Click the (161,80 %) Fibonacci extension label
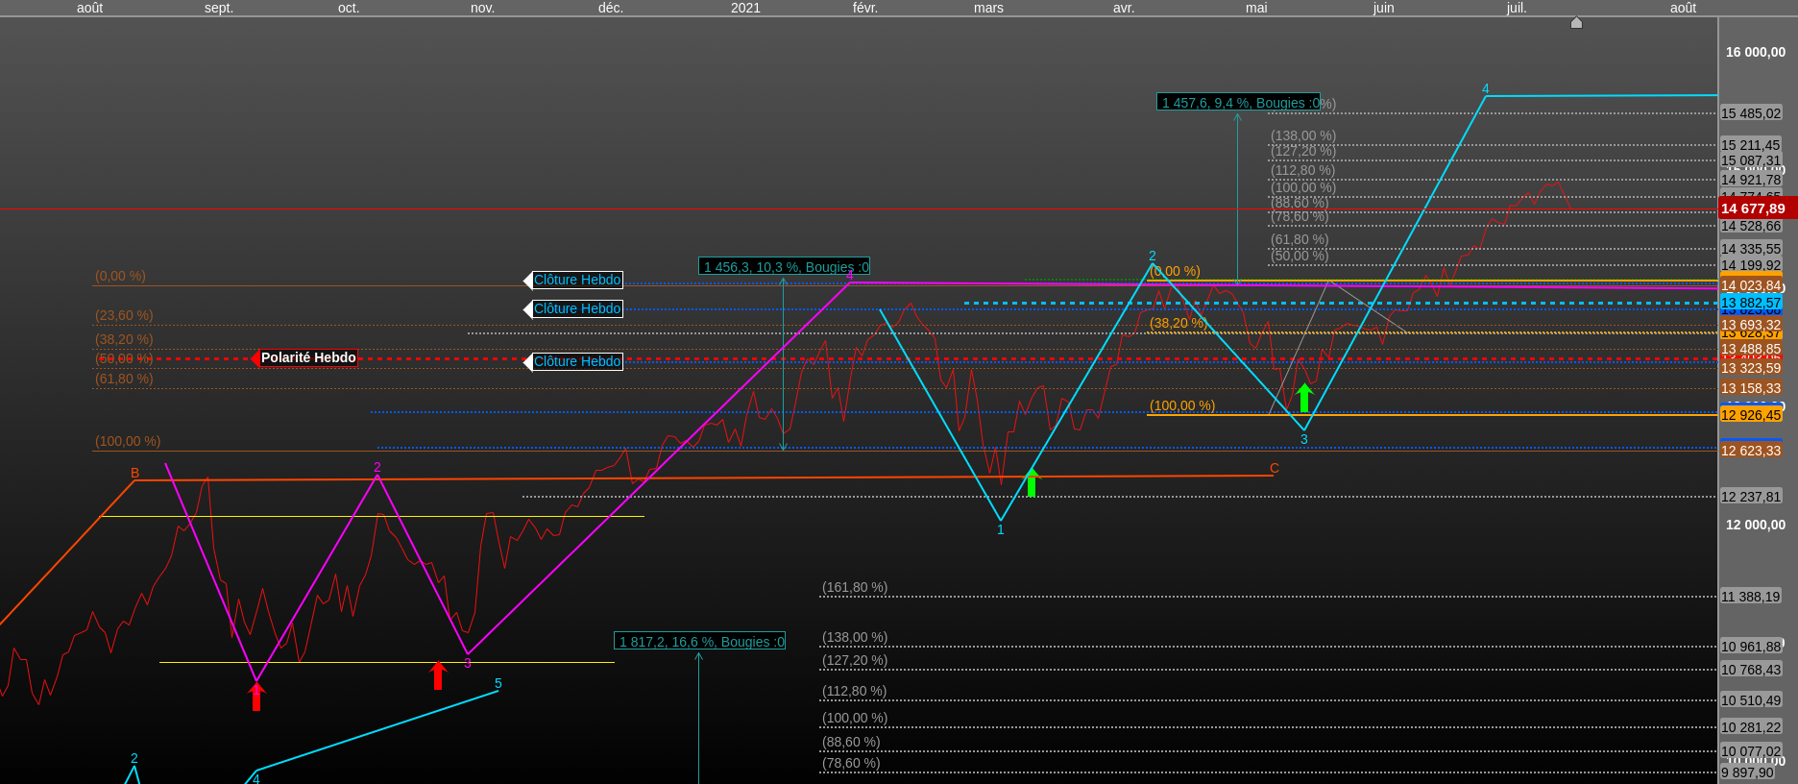The image size is (1798, 784). [855, 587]
